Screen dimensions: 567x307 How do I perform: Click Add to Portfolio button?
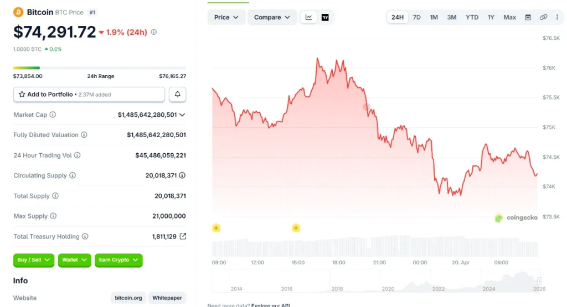89,95
